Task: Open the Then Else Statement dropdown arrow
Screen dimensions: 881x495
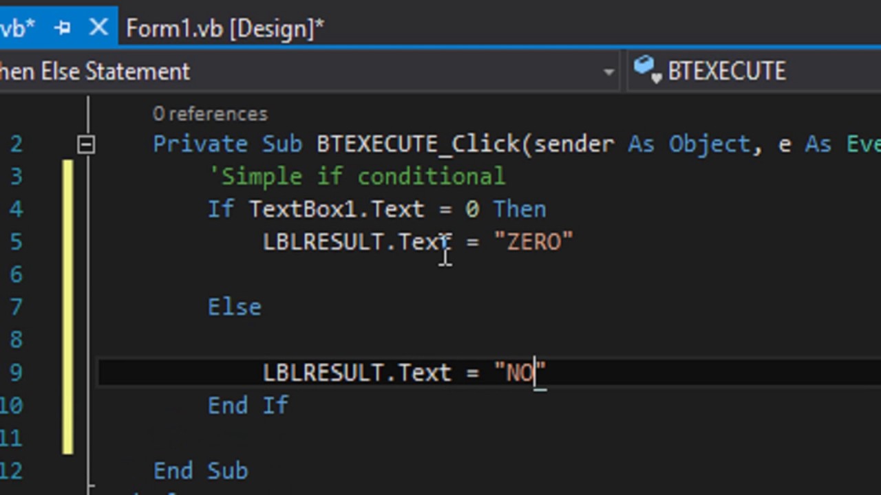Action: (608, 71)
